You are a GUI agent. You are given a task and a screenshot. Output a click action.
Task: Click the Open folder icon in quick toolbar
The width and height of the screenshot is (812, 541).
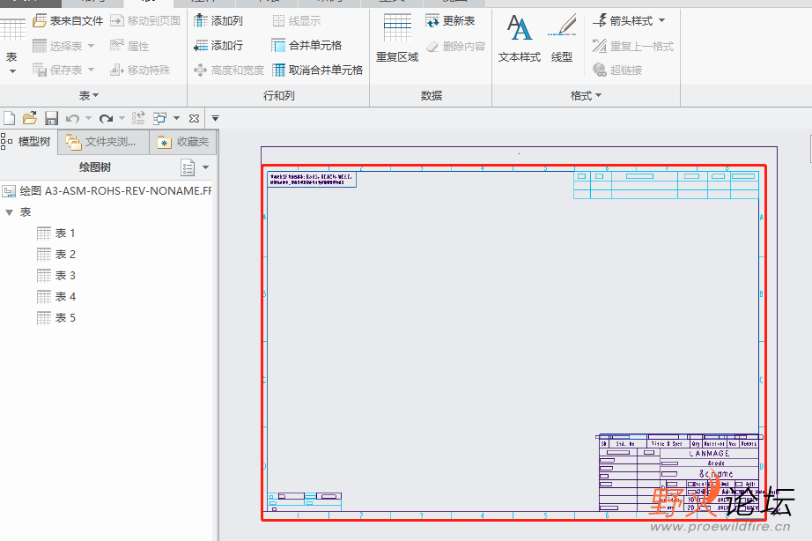30,119
